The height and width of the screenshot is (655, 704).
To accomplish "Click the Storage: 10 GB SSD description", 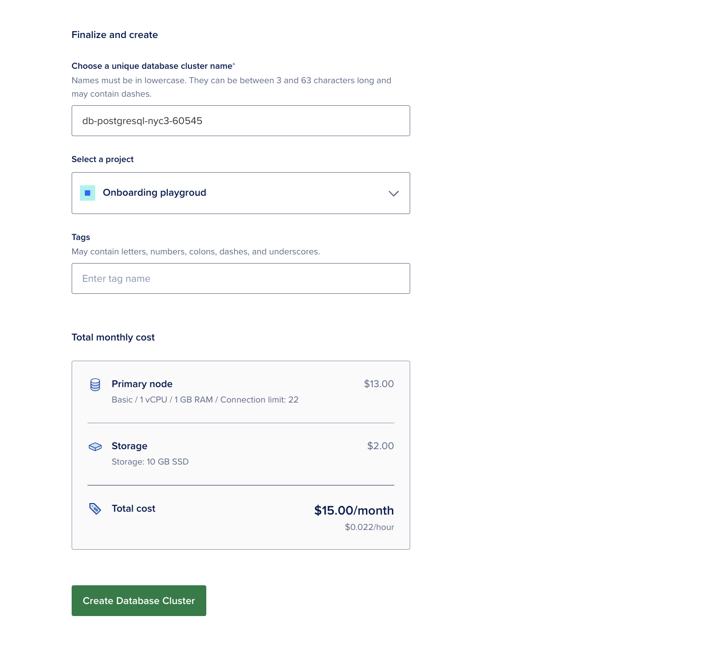I will pos(150,462).
